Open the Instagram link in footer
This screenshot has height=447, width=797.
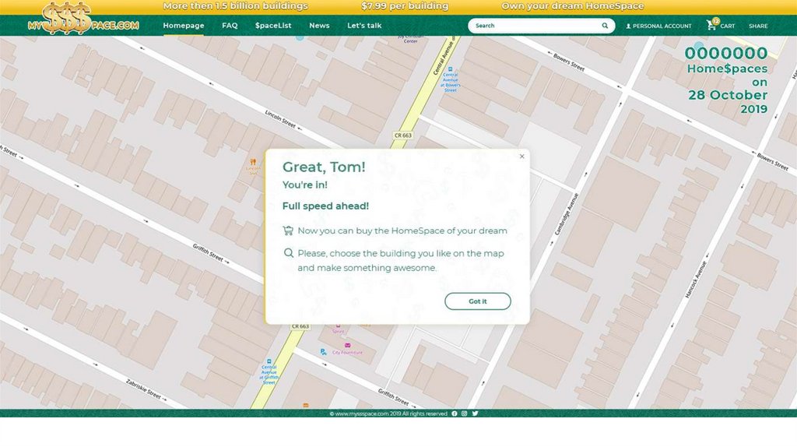(x=465, y=414)
